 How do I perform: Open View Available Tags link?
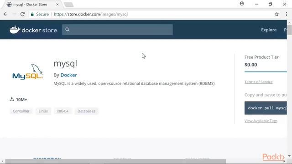point(261,121)
